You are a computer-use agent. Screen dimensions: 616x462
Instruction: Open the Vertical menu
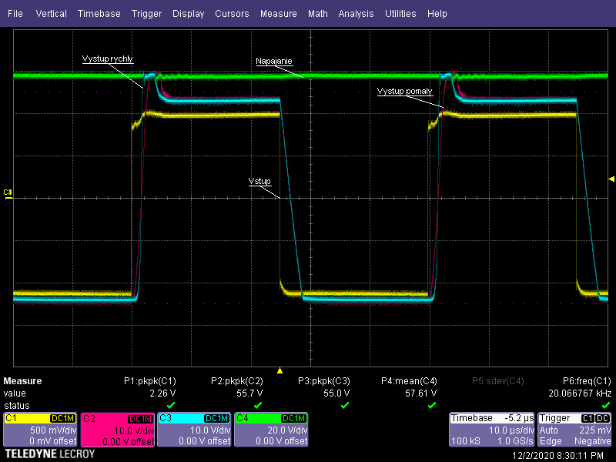pyautogui.click(x=51, y=14)
